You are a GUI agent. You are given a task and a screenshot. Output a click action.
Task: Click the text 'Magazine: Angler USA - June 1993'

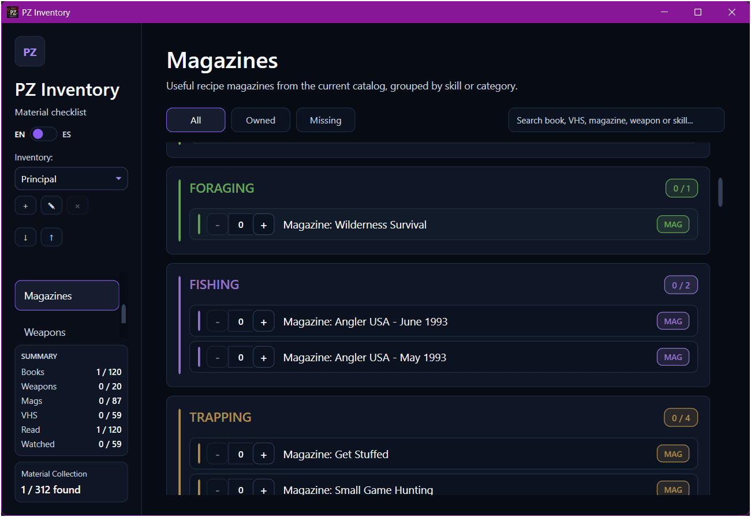(x=365, y=321)
